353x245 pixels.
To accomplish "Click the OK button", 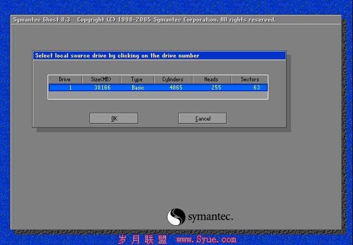I will tap(114, 118).
